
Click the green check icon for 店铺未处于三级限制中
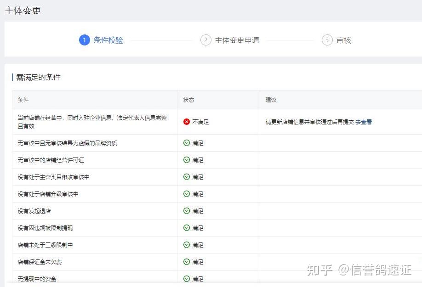[x=187, y=245]
